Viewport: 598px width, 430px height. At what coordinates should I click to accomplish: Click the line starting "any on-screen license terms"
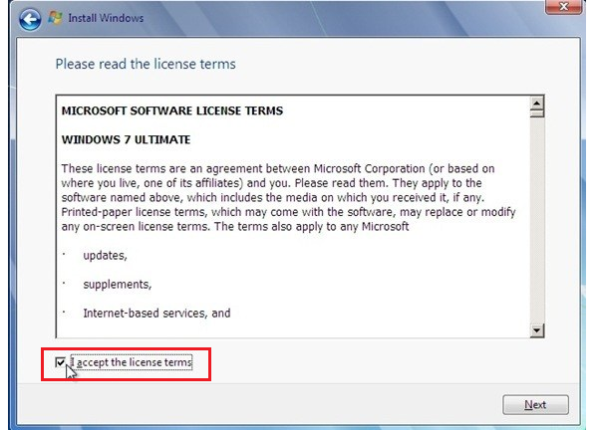(235, 226)
